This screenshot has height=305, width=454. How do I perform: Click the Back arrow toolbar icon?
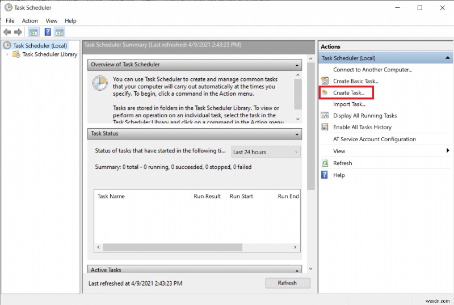(x=7, y=32)
